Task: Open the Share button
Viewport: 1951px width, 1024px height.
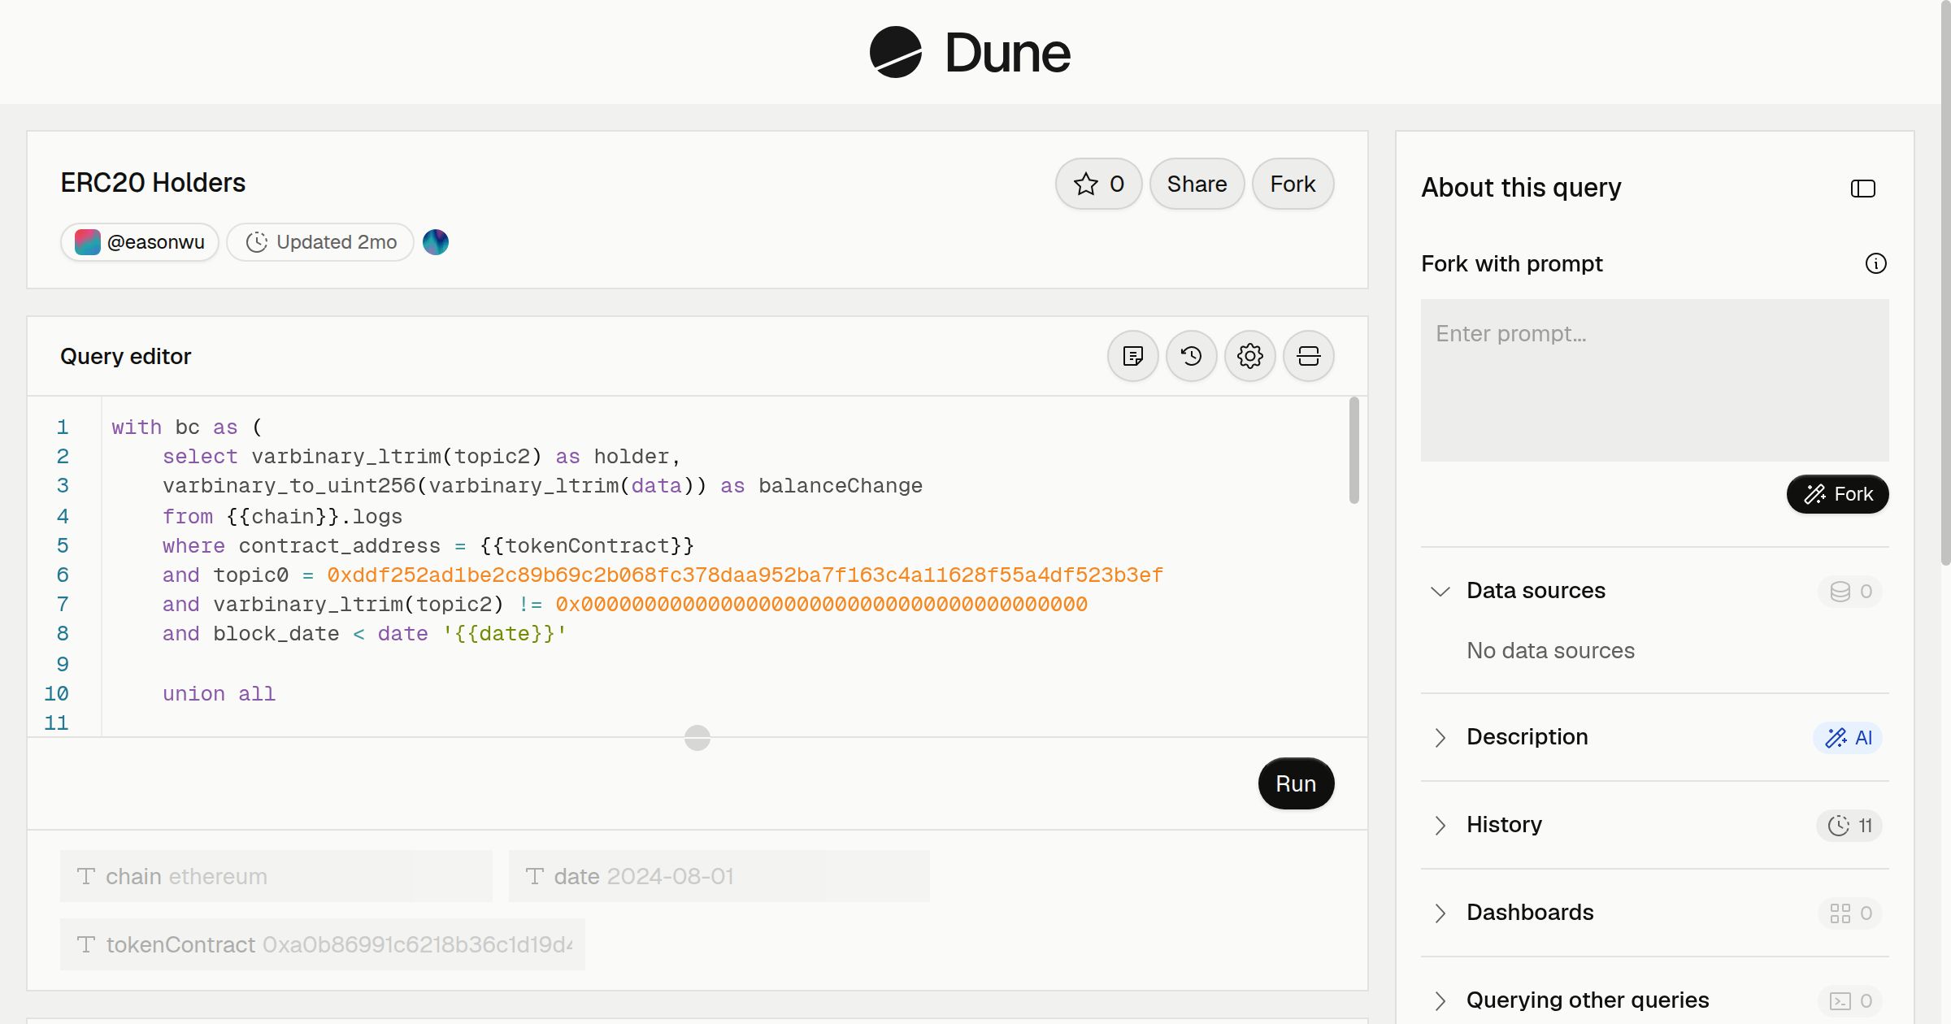Action: pyautogui.click(x=1197, y=184)
